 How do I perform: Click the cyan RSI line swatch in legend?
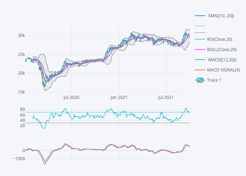pos(200,39)
